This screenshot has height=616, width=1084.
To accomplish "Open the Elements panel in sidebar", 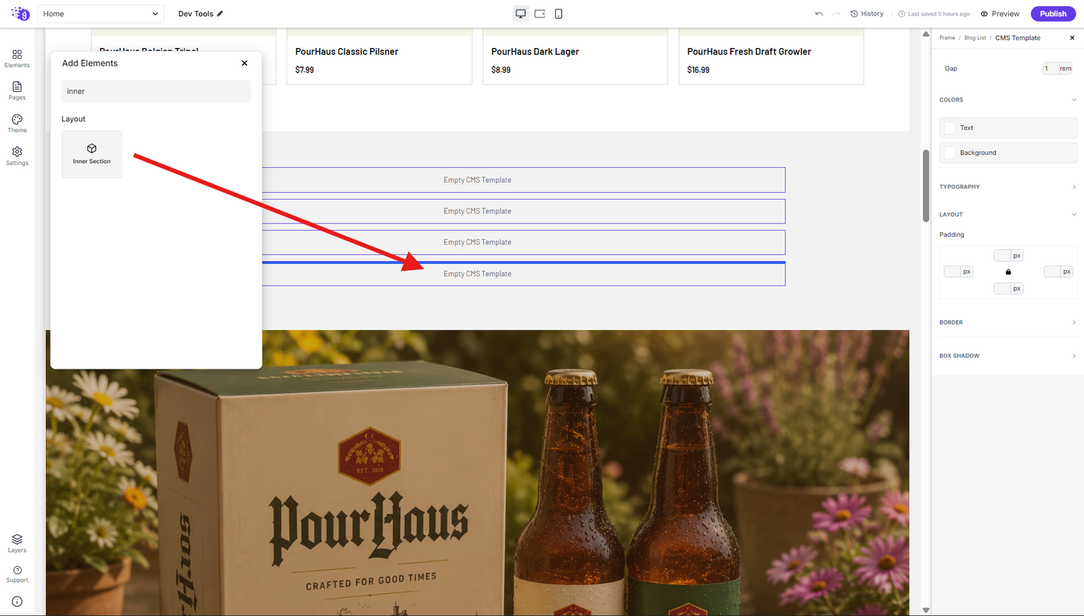I will pyautogui.click(x=17, y=59).
